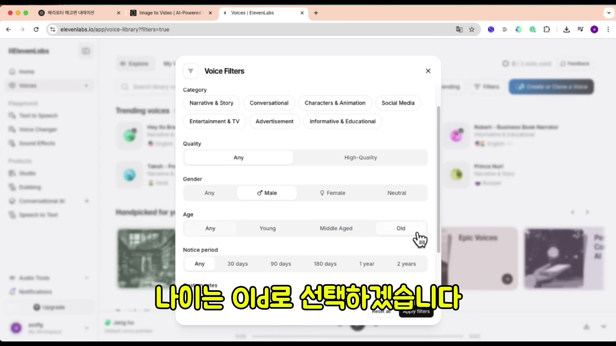
Task: Choose Male gender option
Action: 267,193
